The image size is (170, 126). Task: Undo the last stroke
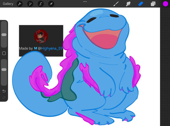coord(4,91)
